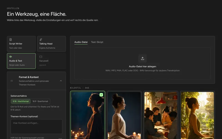This screenshot has width=222, height=139.
Task: Click the Seitenverhältnis label
Action: (x=19, y=96)
